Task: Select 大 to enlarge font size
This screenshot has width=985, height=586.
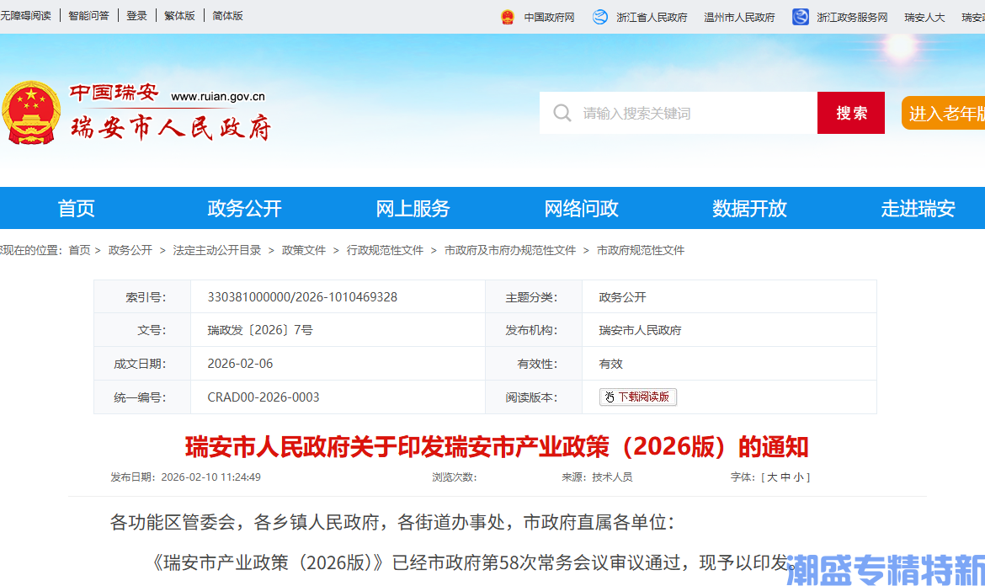Action: [774, 477]
